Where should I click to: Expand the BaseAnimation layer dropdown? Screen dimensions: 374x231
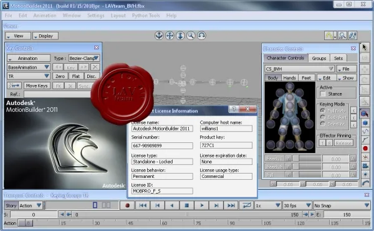click(x=29, y=67)
